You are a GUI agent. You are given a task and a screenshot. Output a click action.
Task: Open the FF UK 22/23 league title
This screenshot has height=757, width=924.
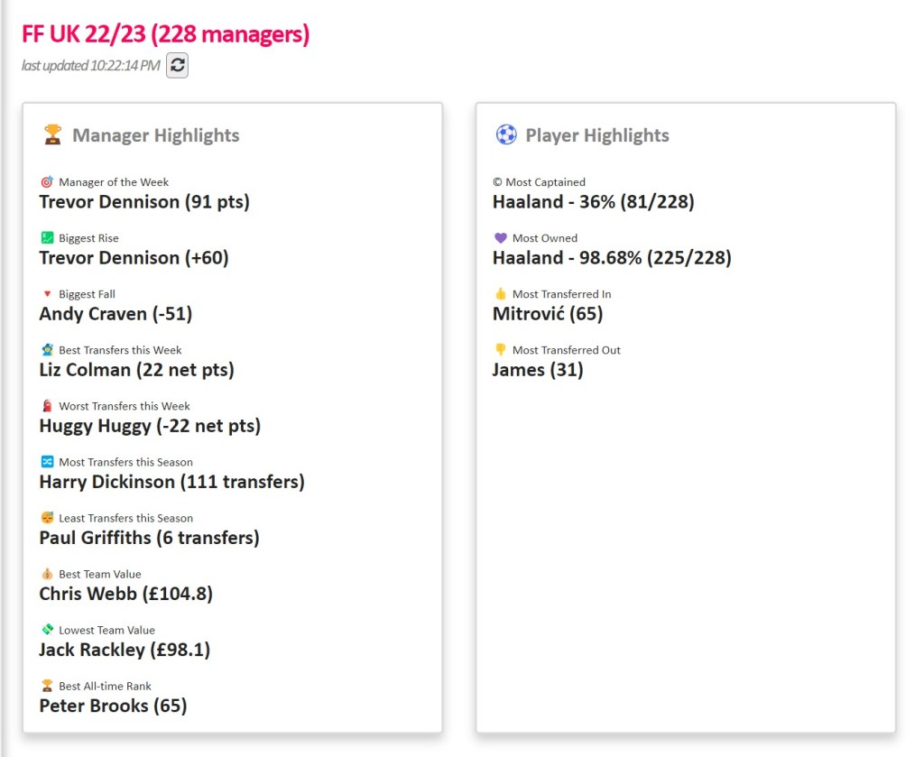[165, 34]
